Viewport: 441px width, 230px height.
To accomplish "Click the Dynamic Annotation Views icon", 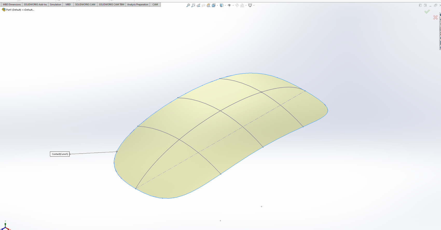I will [208, 5].
